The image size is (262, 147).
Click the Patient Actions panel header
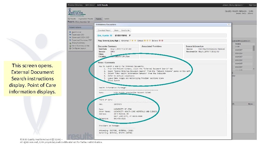[x=80, y=27]
